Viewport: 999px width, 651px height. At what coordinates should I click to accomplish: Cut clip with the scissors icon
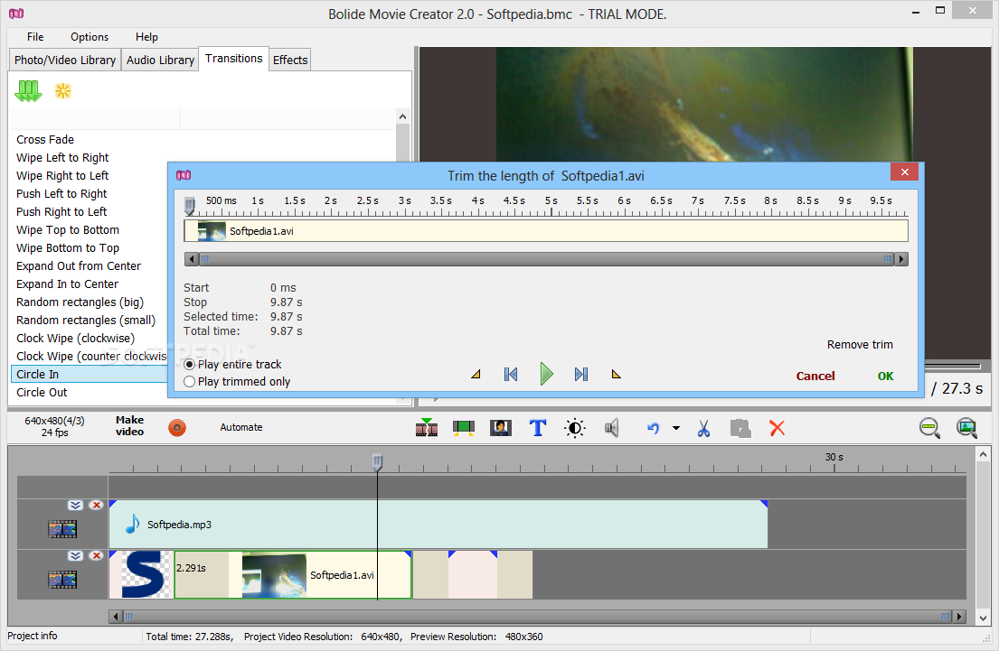pos(703,428)
